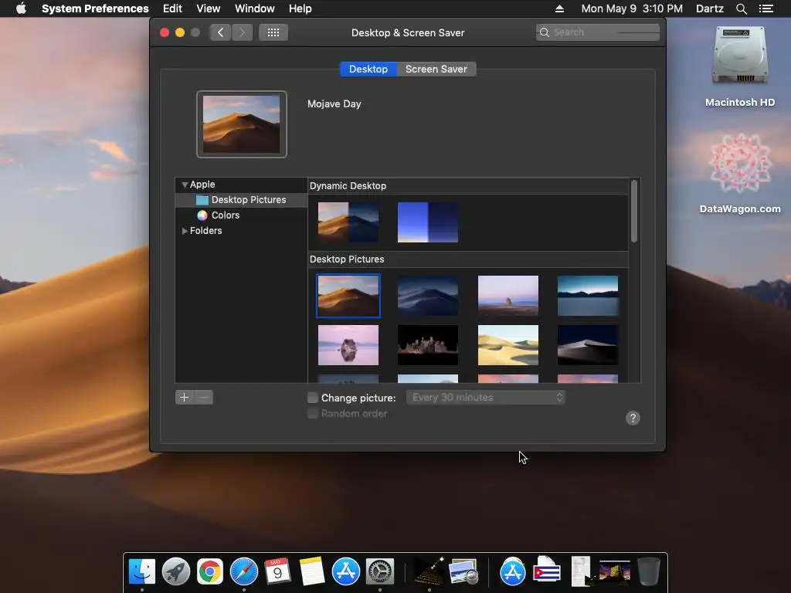Viewport: 791px width, 593px height.
Task: Click the large Mojave Day preview image
Action: point(241,124)
